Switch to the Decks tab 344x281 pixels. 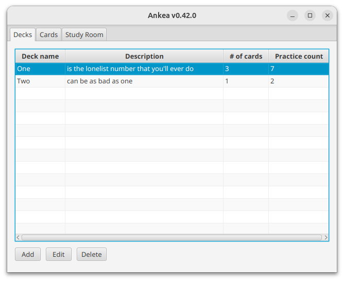(23, 35)
